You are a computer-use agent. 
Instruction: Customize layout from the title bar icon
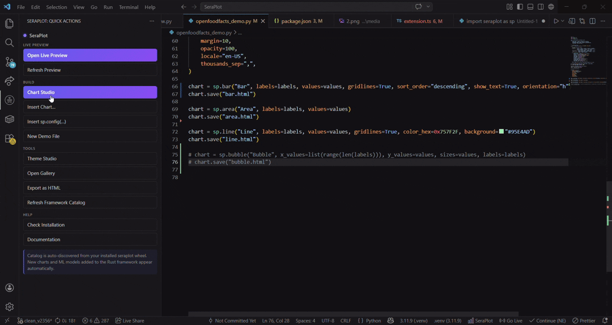509,7
